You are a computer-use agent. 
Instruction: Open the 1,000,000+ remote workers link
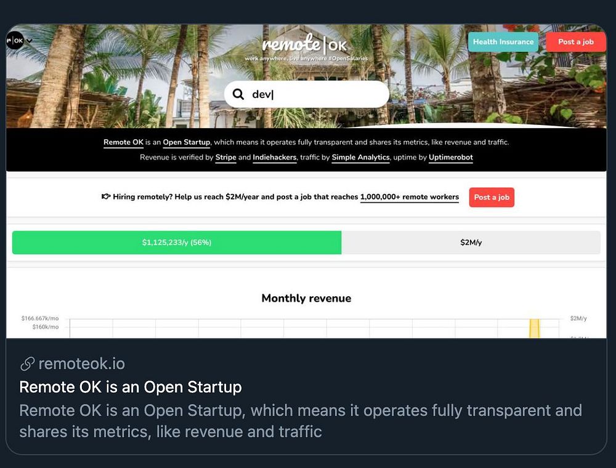tap(410, 197)
